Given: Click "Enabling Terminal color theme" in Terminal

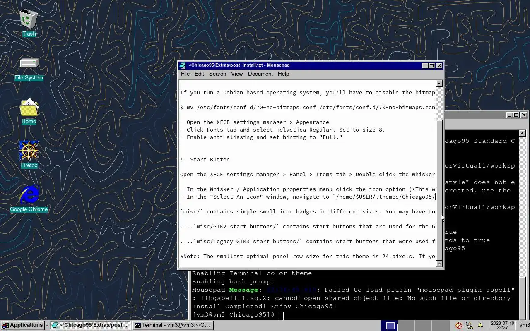Looking at the screenshot, I should pos(252,273).
